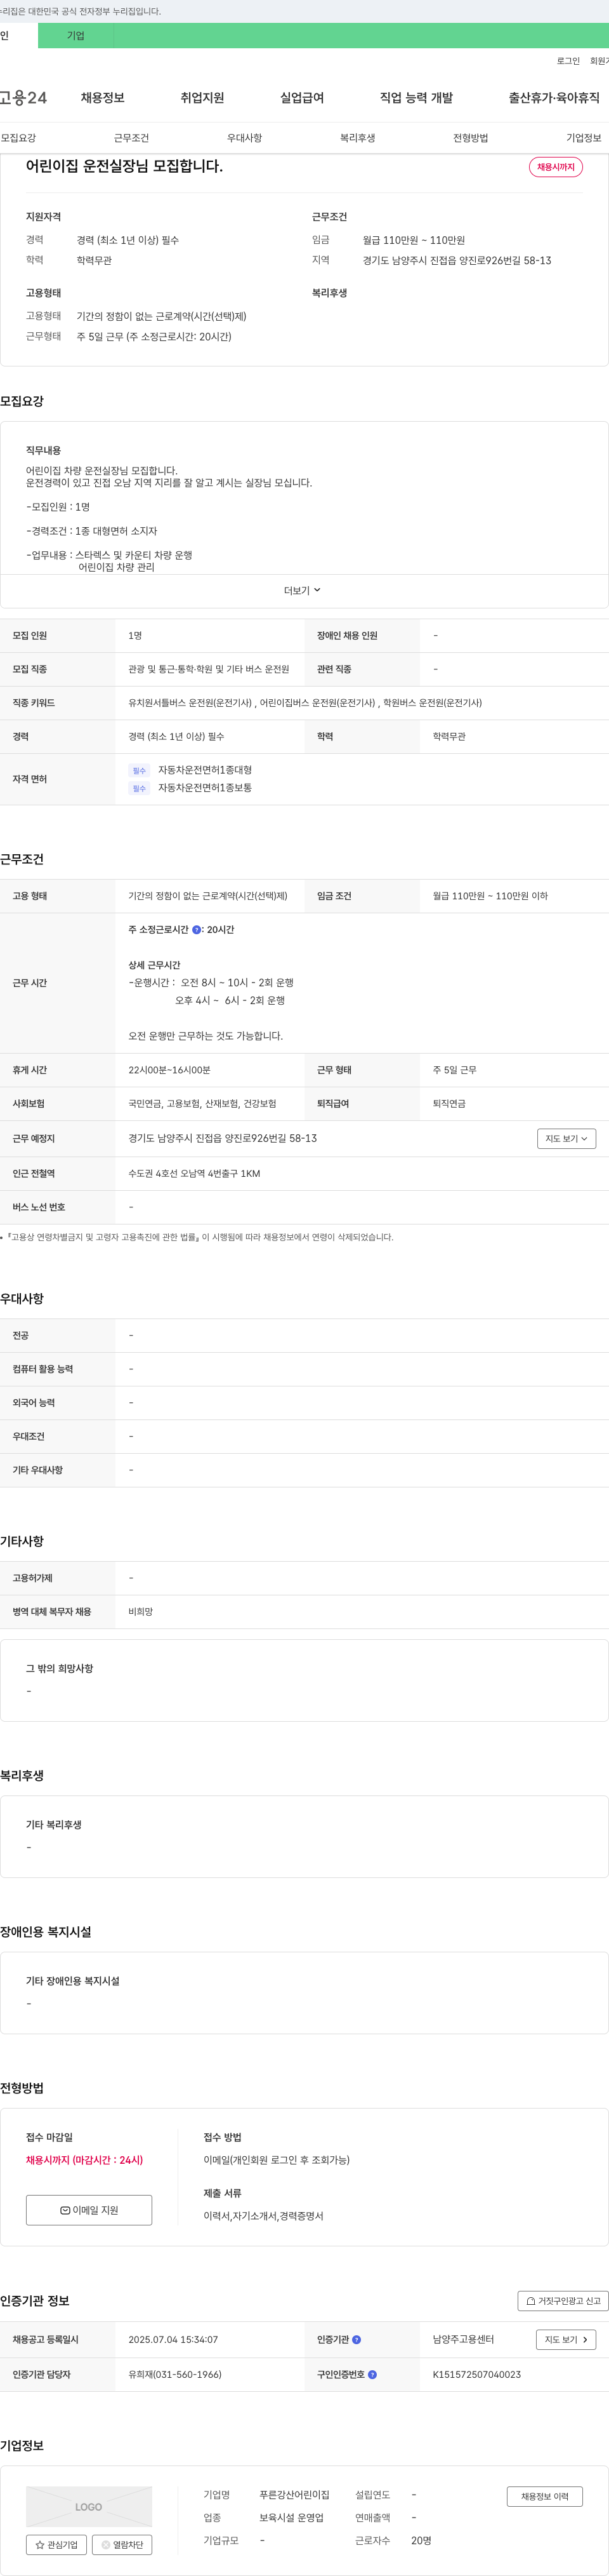Click the 이메일 지원 apply button
The height and width of the screenshot is (2576, 609).
[x=89, y=2209]
